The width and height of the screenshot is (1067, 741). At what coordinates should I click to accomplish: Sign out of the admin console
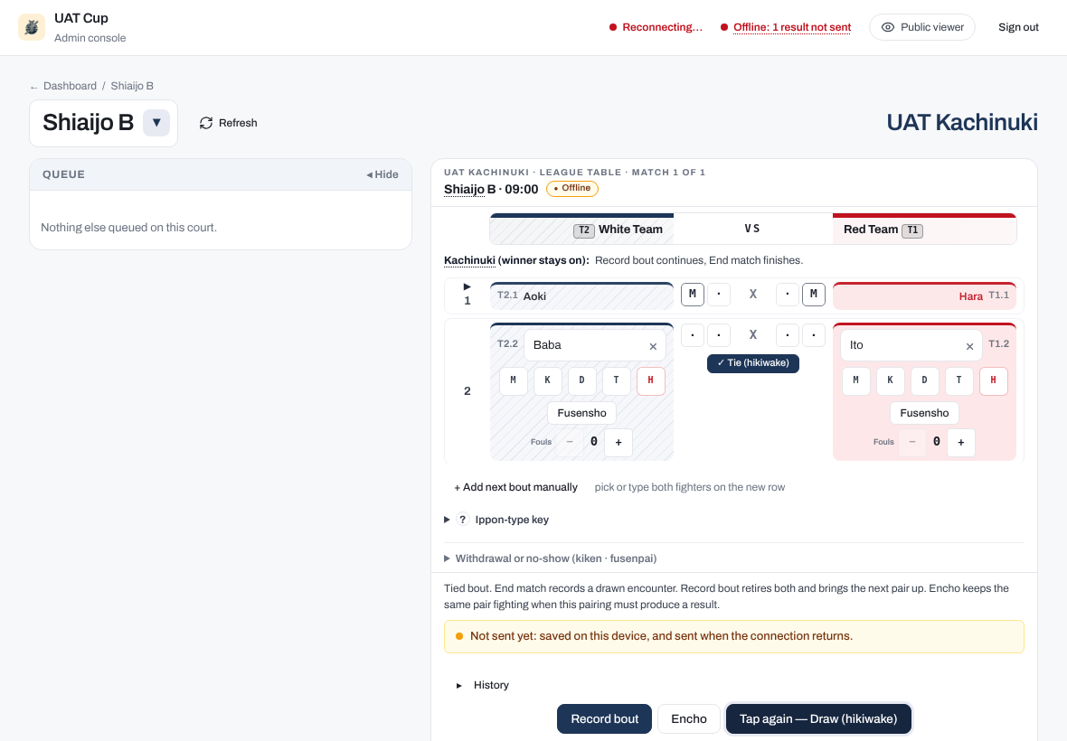1018,27
